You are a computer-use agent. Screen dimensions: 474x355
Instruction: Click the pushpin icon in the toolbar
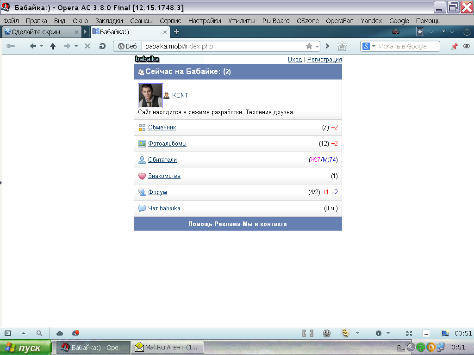pos(454,46)
